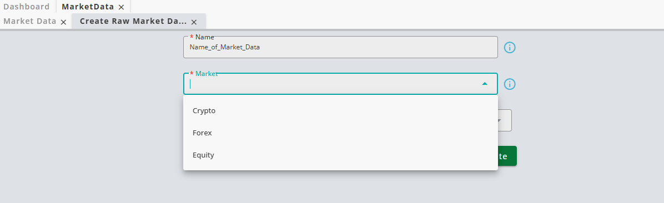Click the info icon beside Name field
This screenshot has width=664, height=203.
pos(510,47)
